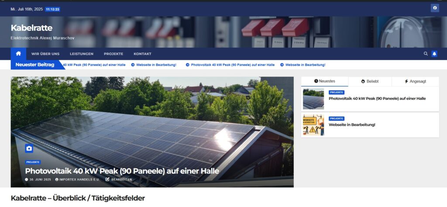Go to the Projekte menu item

coord(113,54)
